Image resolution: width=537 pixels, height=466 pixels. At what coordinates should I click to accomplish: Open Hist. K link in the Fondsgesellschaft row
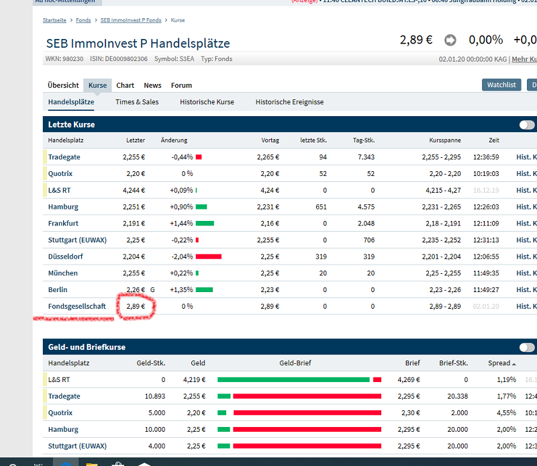526,306
